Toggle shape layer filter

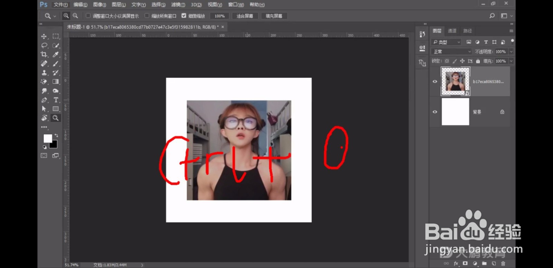click(494, 42)
